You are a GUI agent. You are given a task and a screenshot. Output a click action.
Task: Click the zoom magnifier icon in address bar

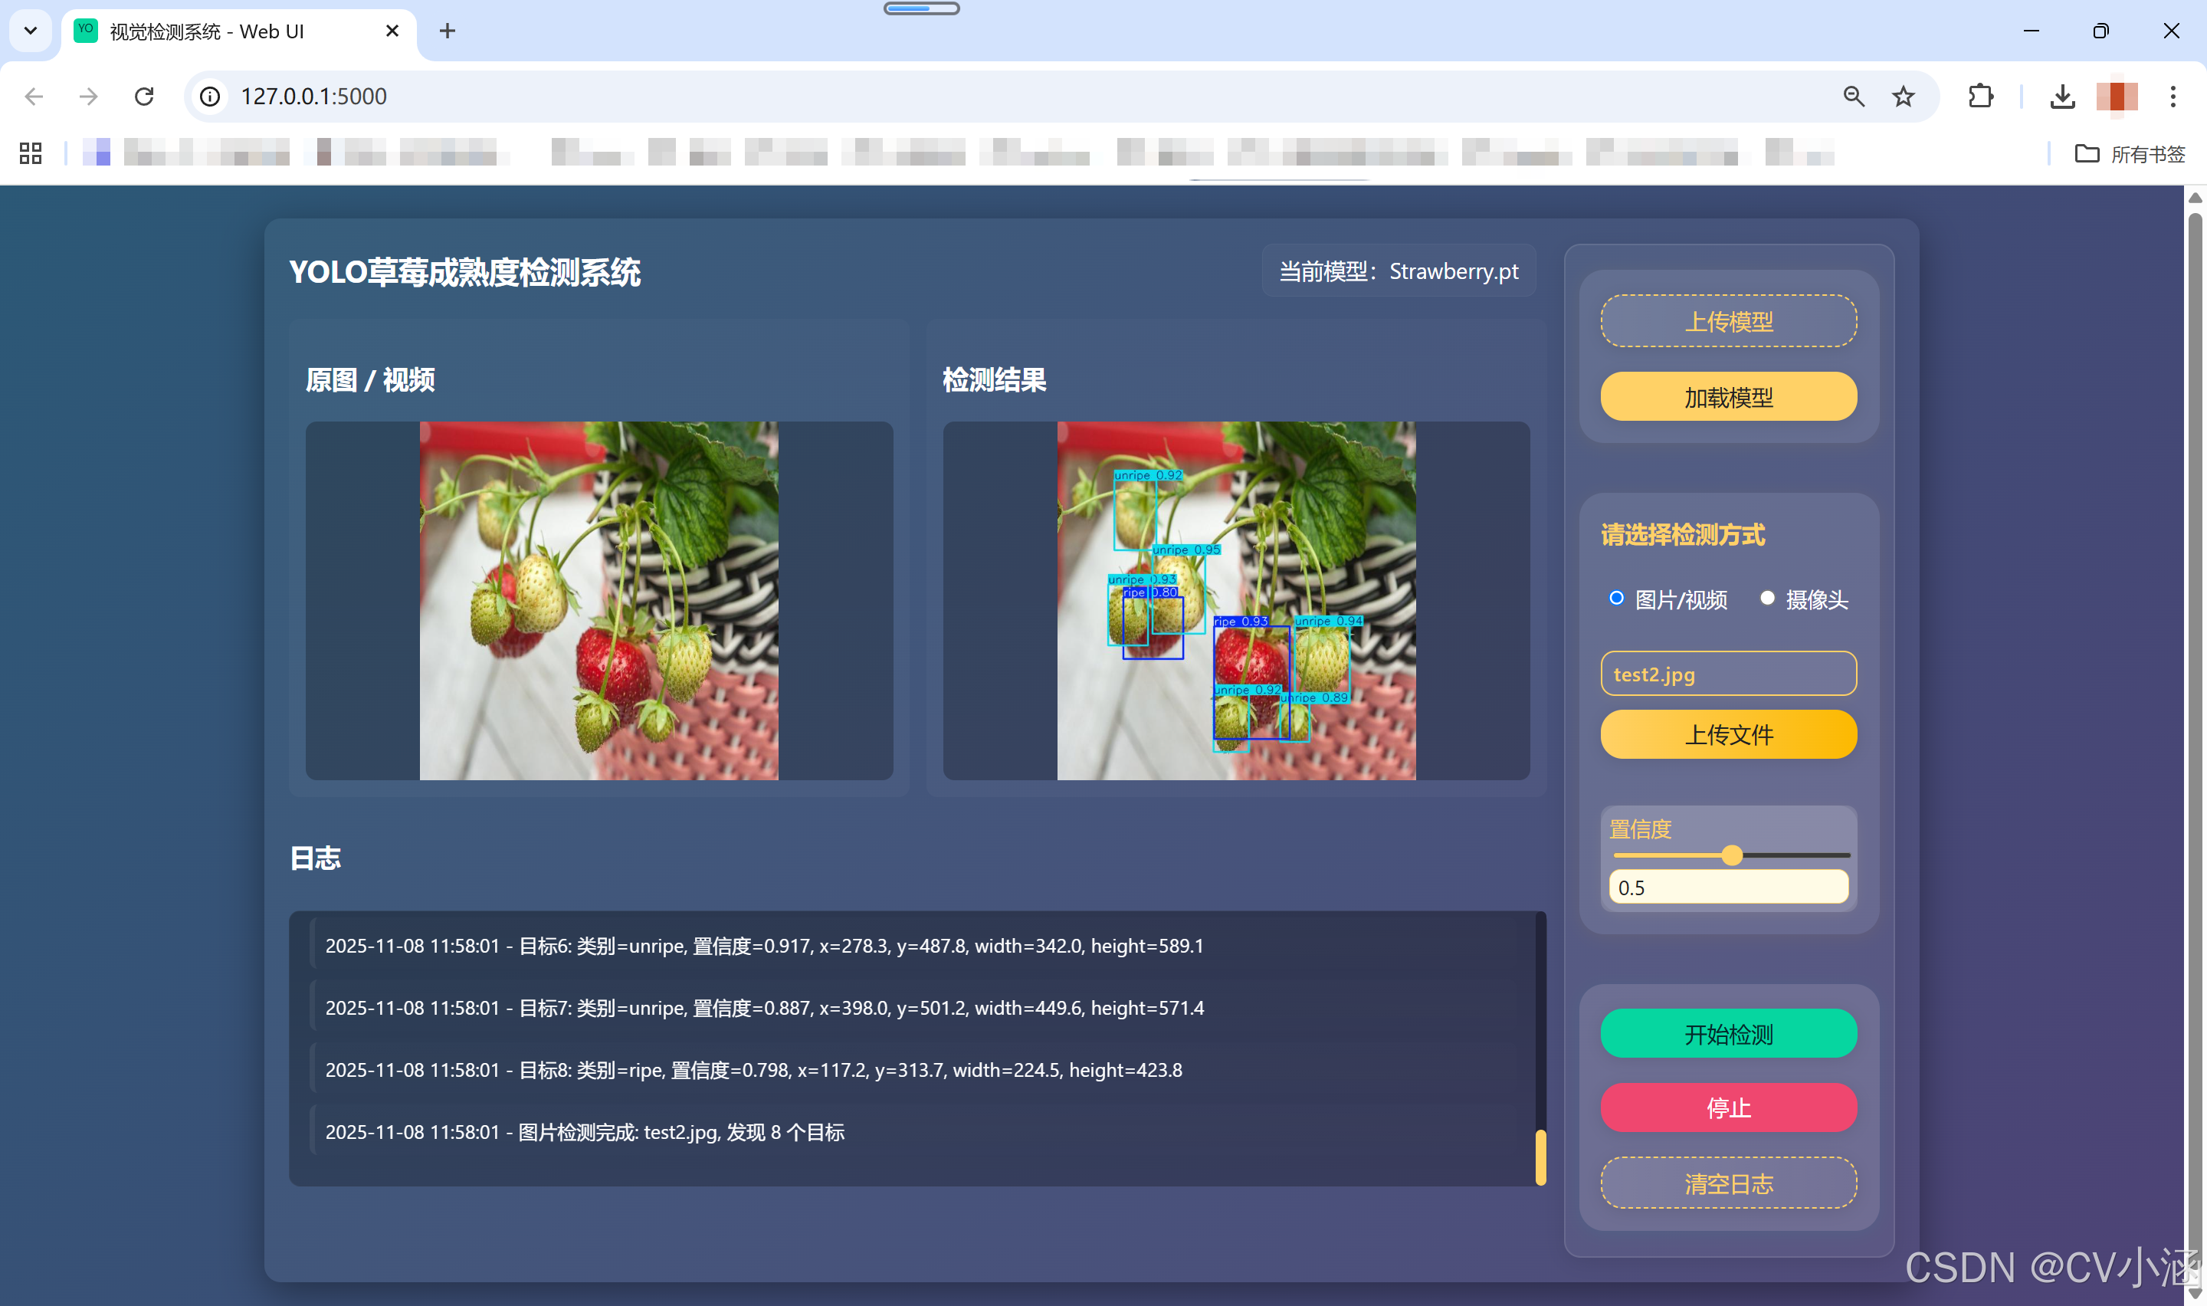(1854, 96)
